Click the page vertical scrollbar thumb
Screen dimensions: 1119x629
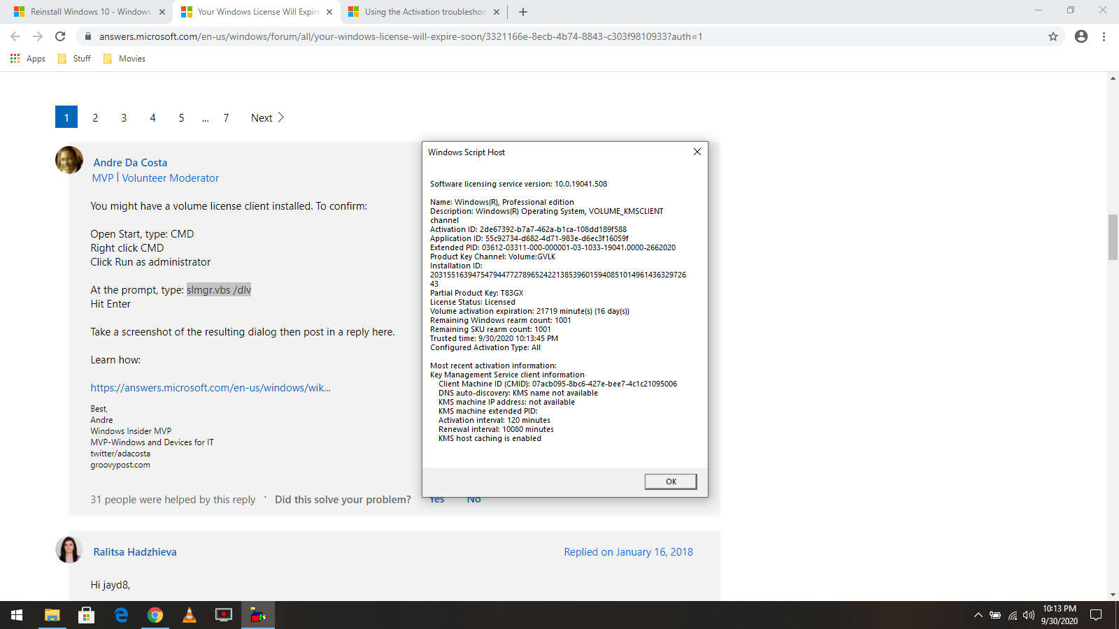1113,238
